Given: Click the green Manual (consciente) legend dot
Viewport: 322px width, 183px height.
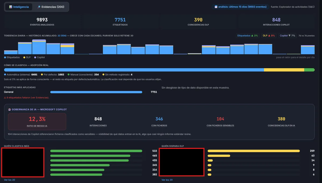Looking at the screenshot, I should tap(68, 74).
